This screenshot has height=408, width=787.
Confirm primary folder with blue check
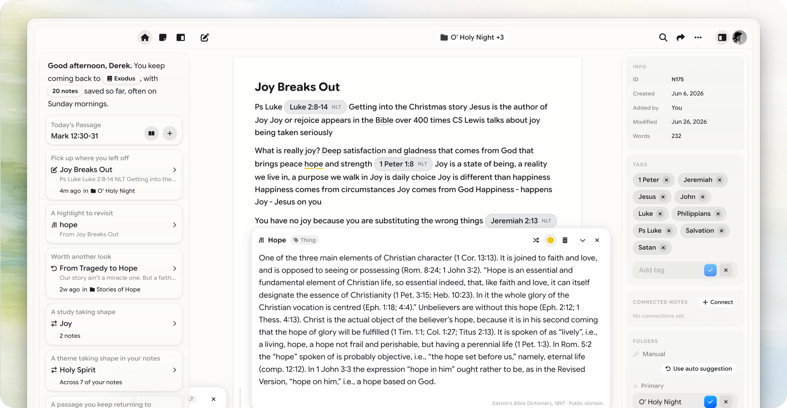(x=710, y=402)
